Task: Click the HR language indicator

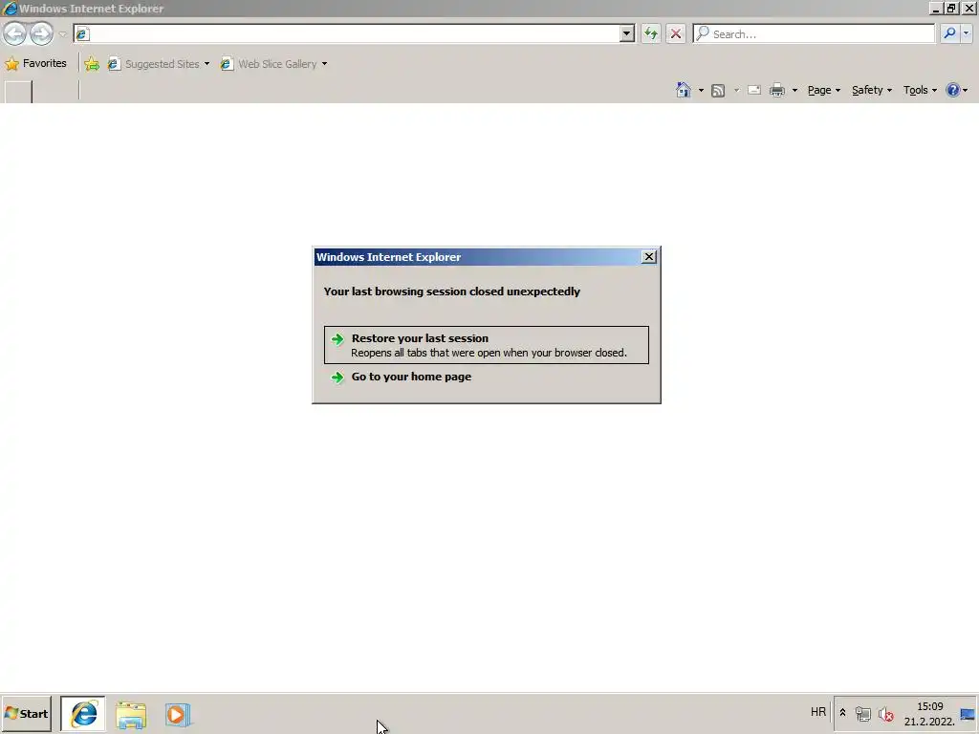Action: (818, 711)
